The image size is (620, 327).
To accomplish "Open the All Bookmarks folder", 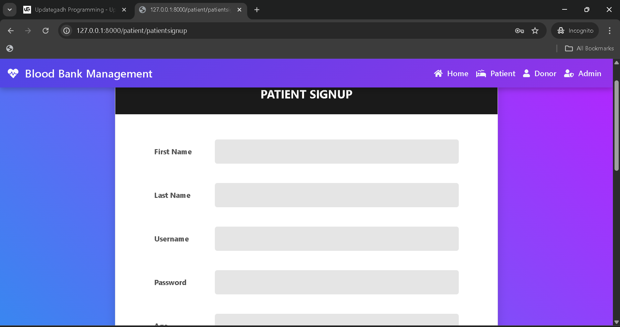I will coord(589,48).
